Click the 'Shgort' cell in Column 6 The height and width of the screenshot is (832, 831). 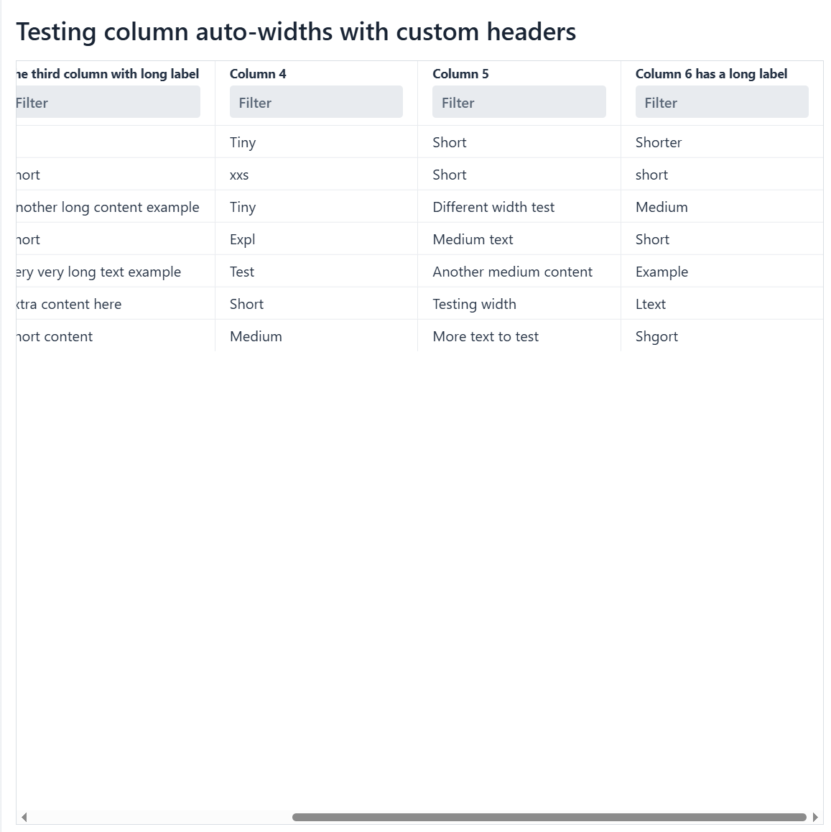(x=656, y=336)
